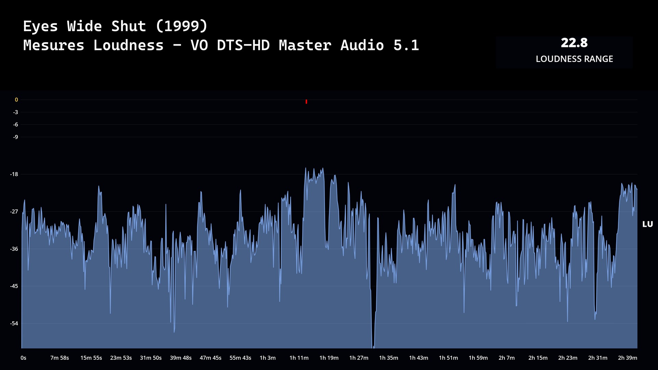This screenshot has width=658, height=370.
Task: Click the Eyes Wide Shut (1999) title
Action: click(115, 26)
